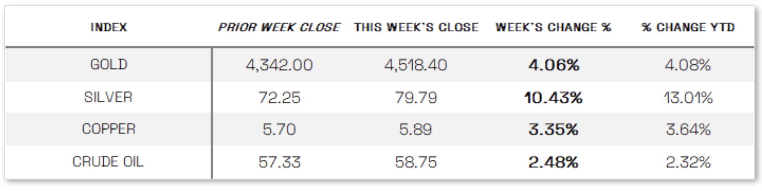Screen dimensions: 762x191
Task: Select the COPPER row label
Action: (108, 129)
